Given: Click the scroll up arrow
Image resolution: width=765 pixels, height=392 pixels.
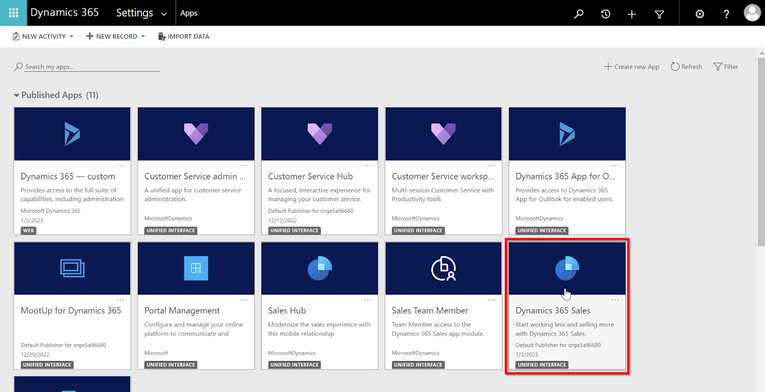Looking at the screenshot, I should point(761,53).
